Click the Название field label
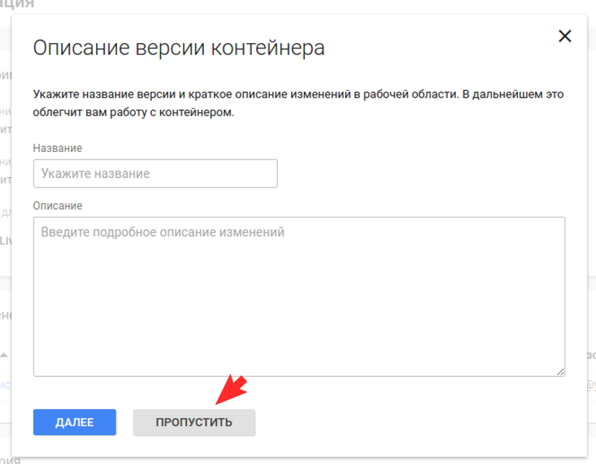This screenshot has height=464, width=596. (x=57, y=147)
